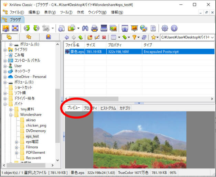This screenshot has width=216, height=177.
Task: Open the funnel filter dropdown
Action: click(x=139, y=37)
